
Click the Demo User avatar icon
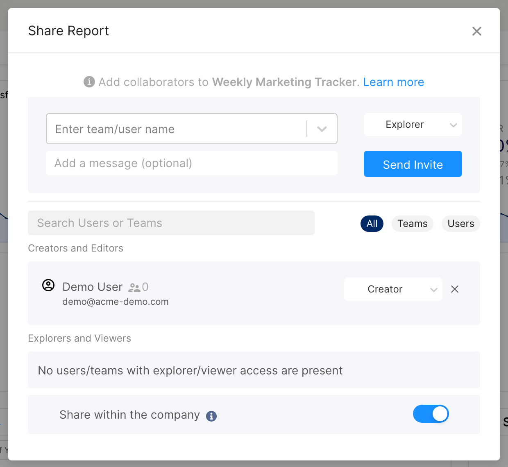[x=48, y=285]
